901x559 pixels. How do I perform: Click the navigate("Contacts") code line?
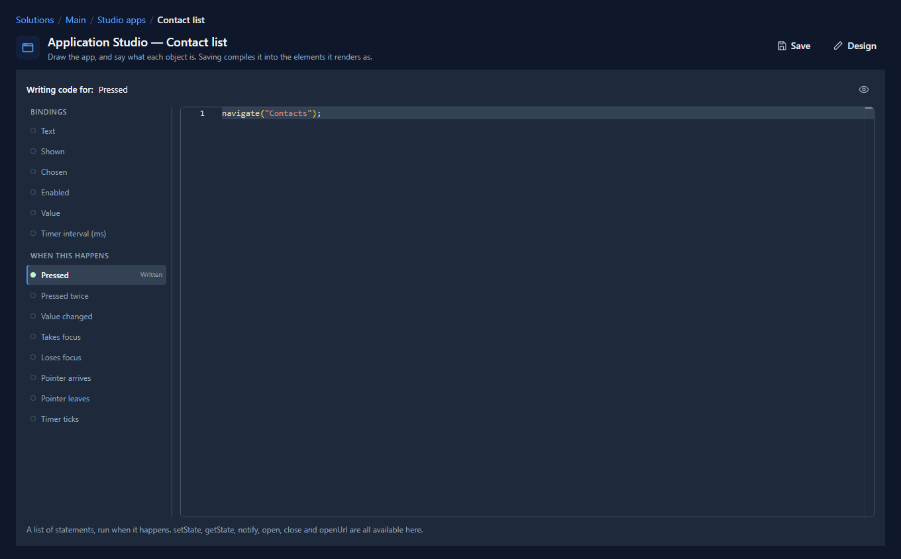click(272, 113)
